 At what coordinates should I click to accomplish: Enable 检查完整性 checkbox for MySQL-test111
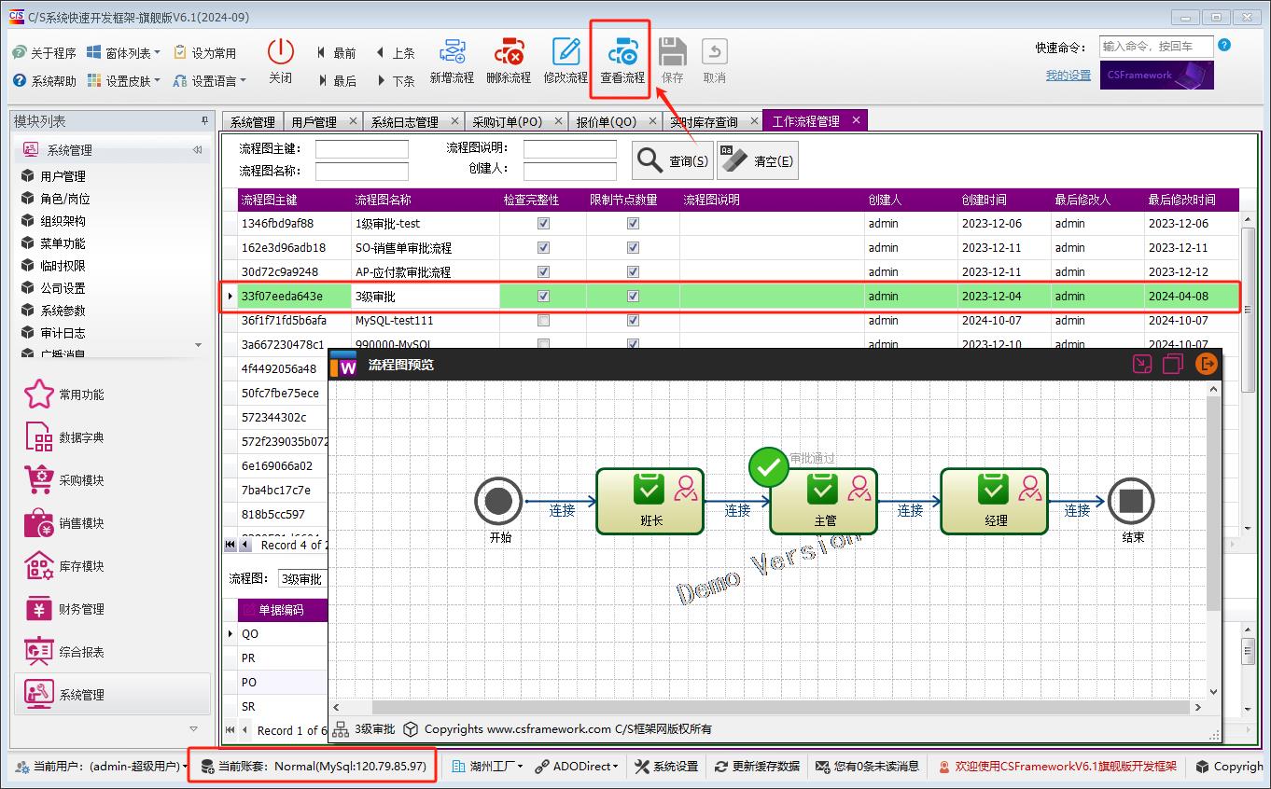(x=544, y=321)
